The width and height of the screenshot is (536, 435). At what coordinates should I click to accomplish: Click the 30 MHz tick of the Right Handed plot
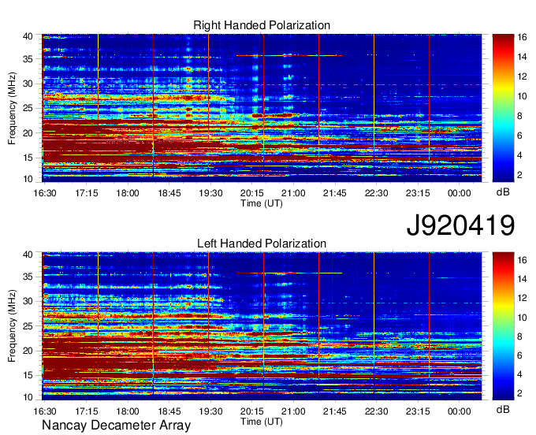pyautogui.click(x=28, y=84)
